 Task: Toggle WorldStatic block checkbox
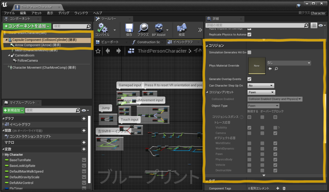[x=275, y=143]
